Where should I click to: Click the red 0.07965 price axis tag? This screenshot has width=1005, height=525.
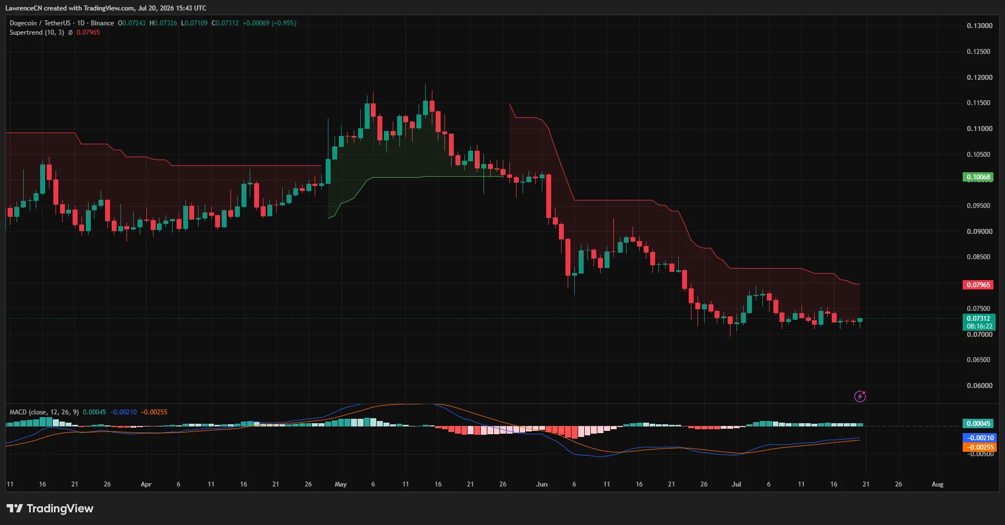click(979, 285)
